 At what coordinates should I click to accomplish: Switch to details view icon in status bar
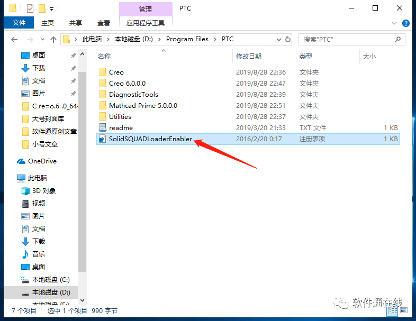(392, 311)
